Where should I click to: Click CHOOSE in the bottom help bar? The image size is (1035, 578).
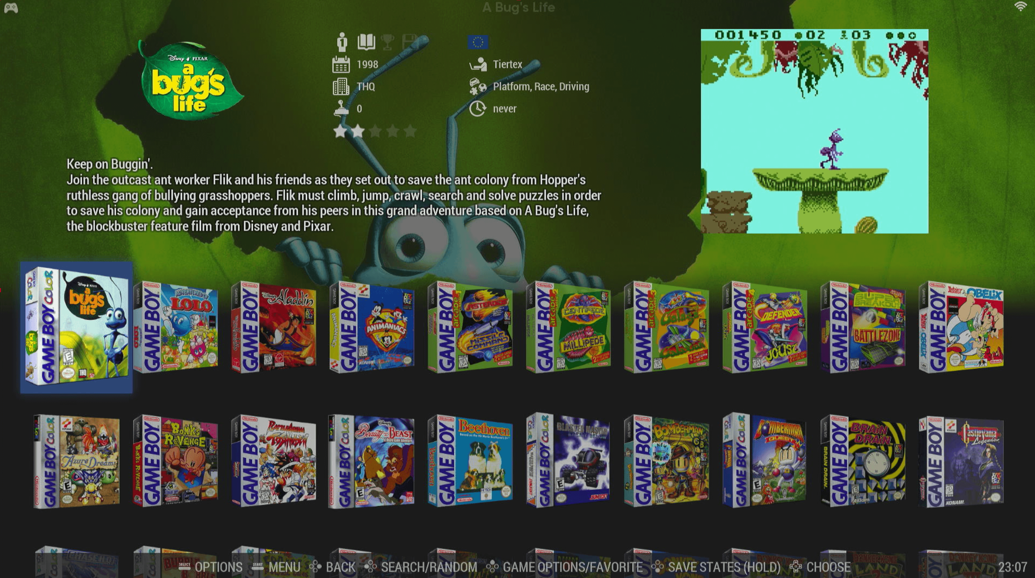[x=820, y=567]
